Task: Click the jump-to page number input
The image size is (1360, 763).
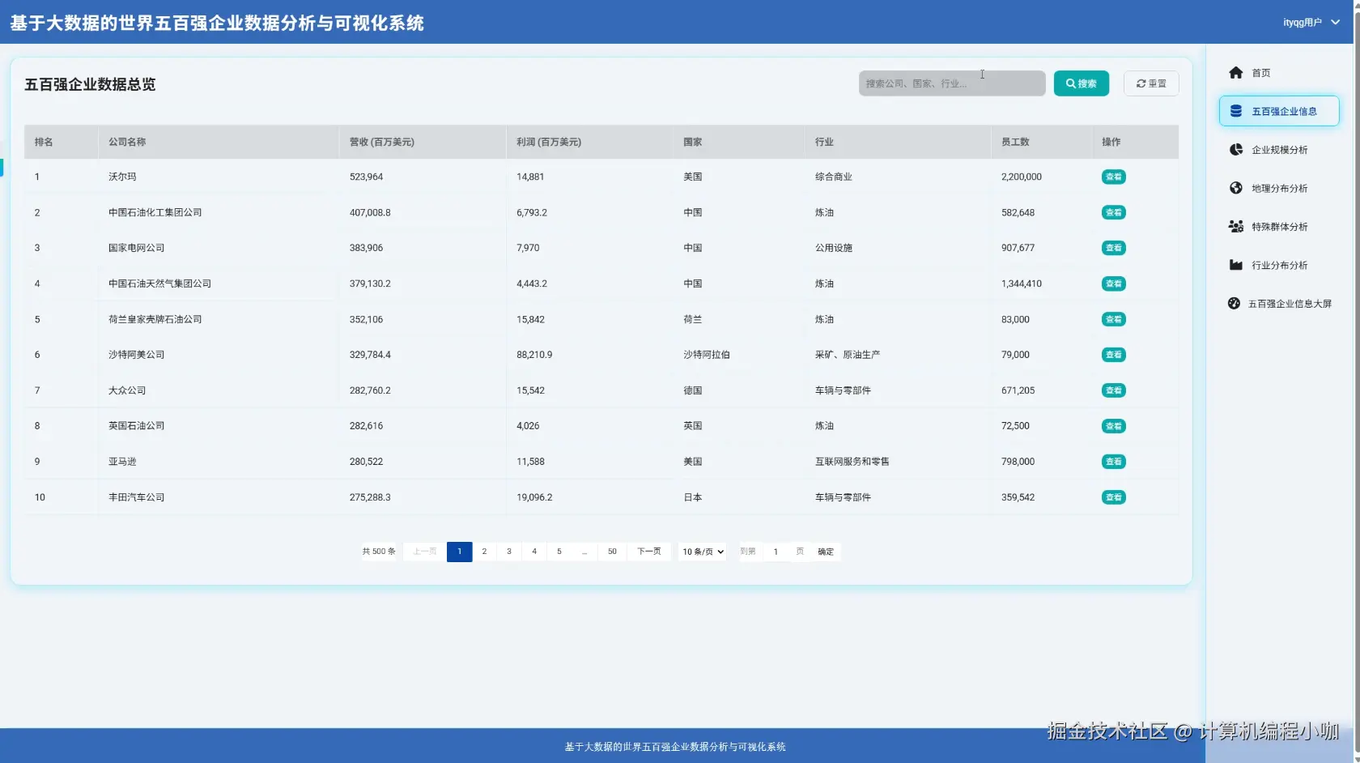Action: point(776,552)
